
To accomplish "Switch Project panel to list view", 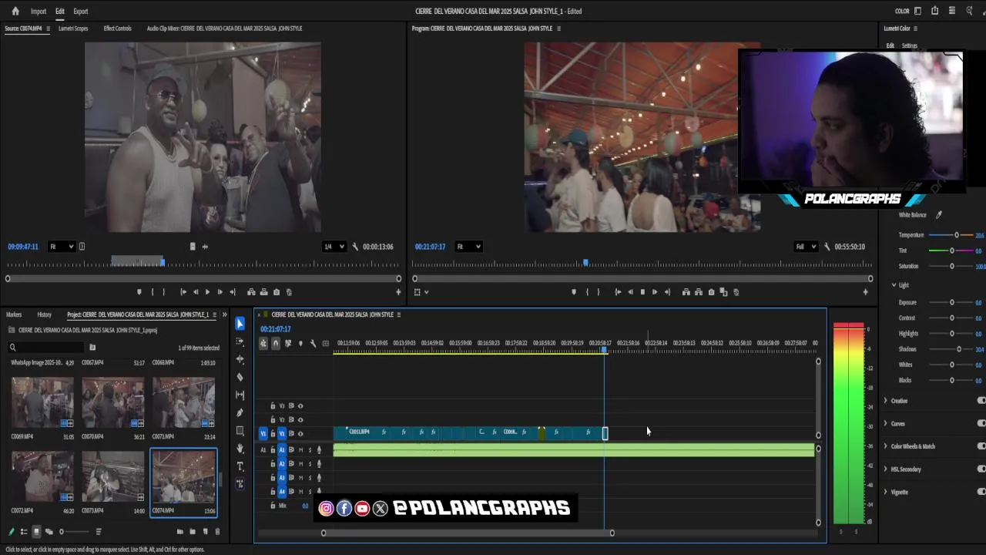I will point(24,531).
